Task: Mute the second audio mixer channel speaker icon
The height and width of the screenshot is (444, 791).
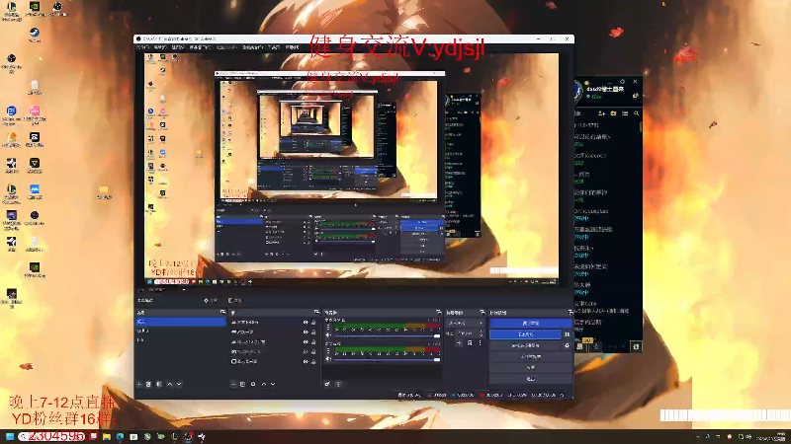Action: 328,359
